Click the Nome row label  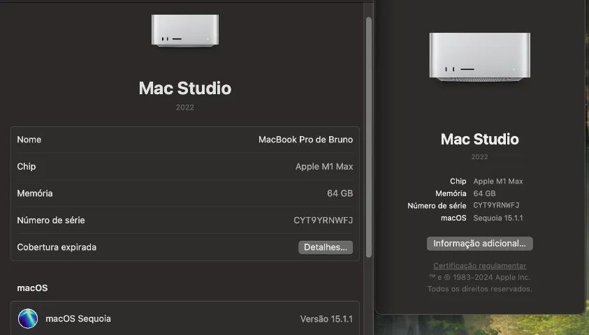click(x=29, y=140)
